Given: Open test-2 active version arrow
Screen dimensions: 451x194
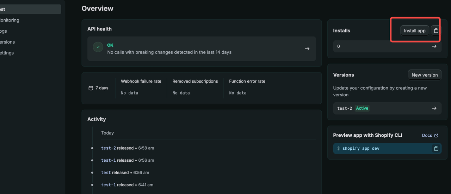Looking at the screenshot, I should [434, 108].
